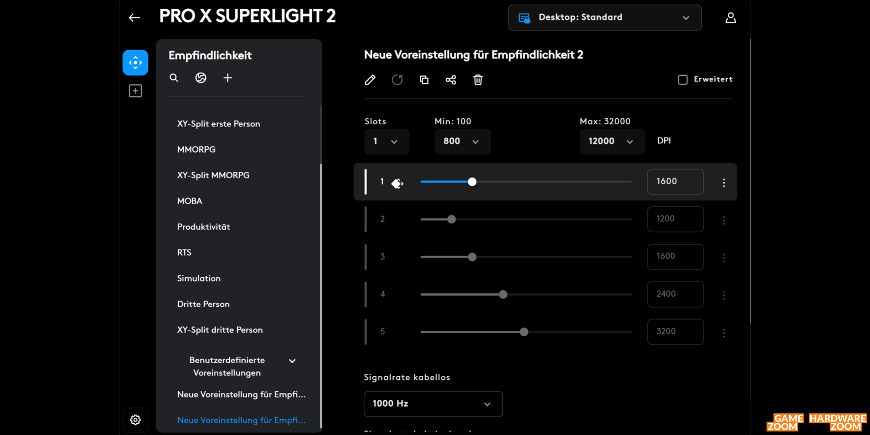Screen dimensions: 870x435
Task: Open the Max DPI 12000 dropdown
Action: click(x=612, y=141)
